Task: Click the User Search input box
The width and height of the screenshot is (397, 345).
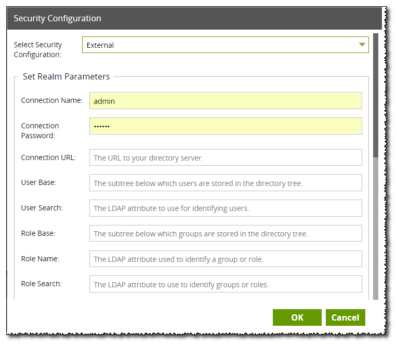Action: tap(226, 208)
